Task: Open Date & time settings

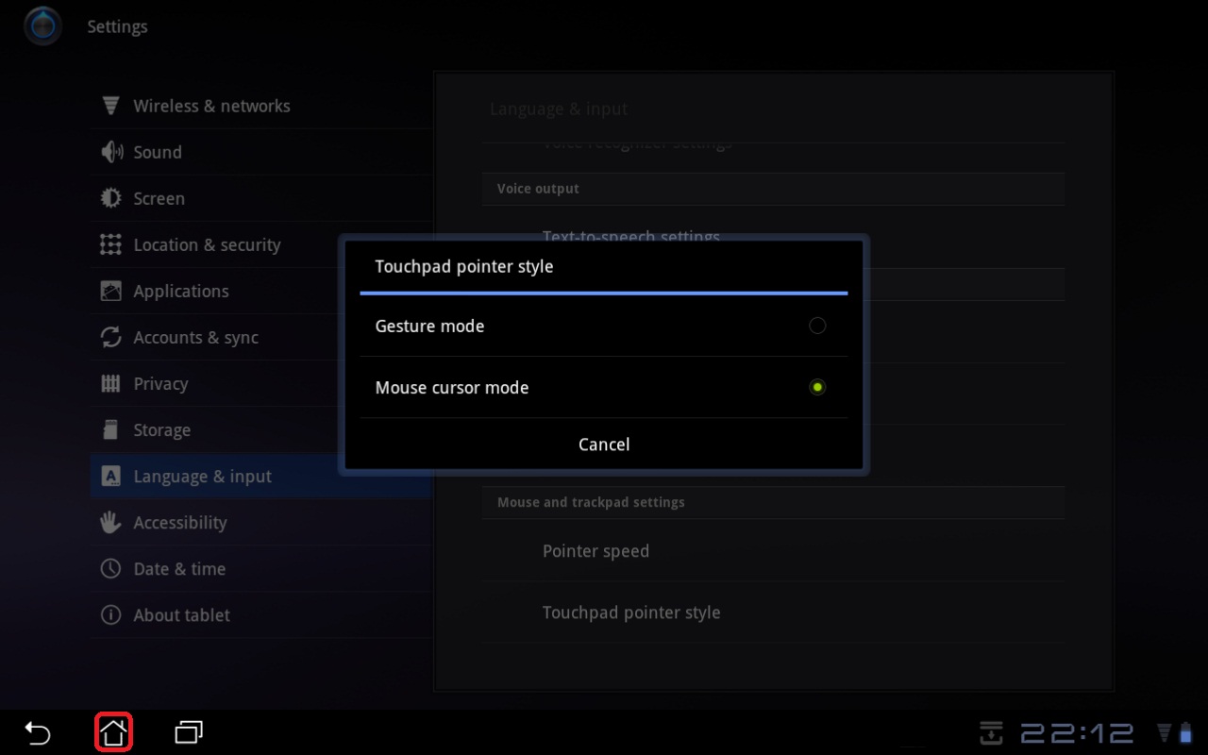Action: (179, 569)
